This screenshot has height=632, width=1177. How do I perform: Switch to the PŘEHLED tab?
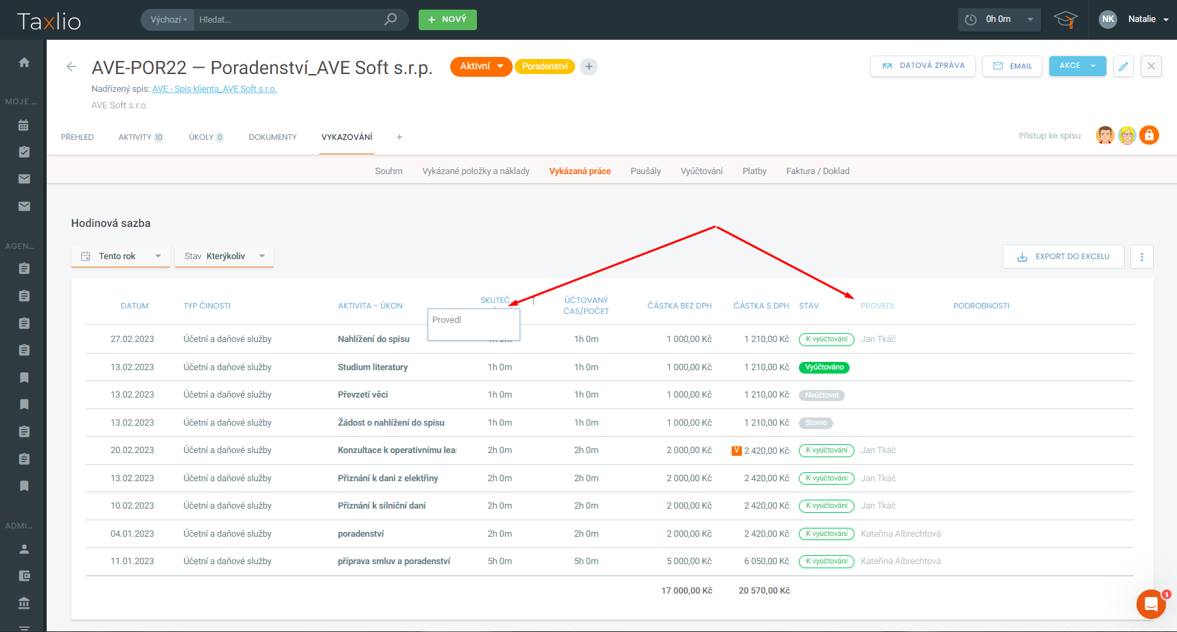pos(78,137)
